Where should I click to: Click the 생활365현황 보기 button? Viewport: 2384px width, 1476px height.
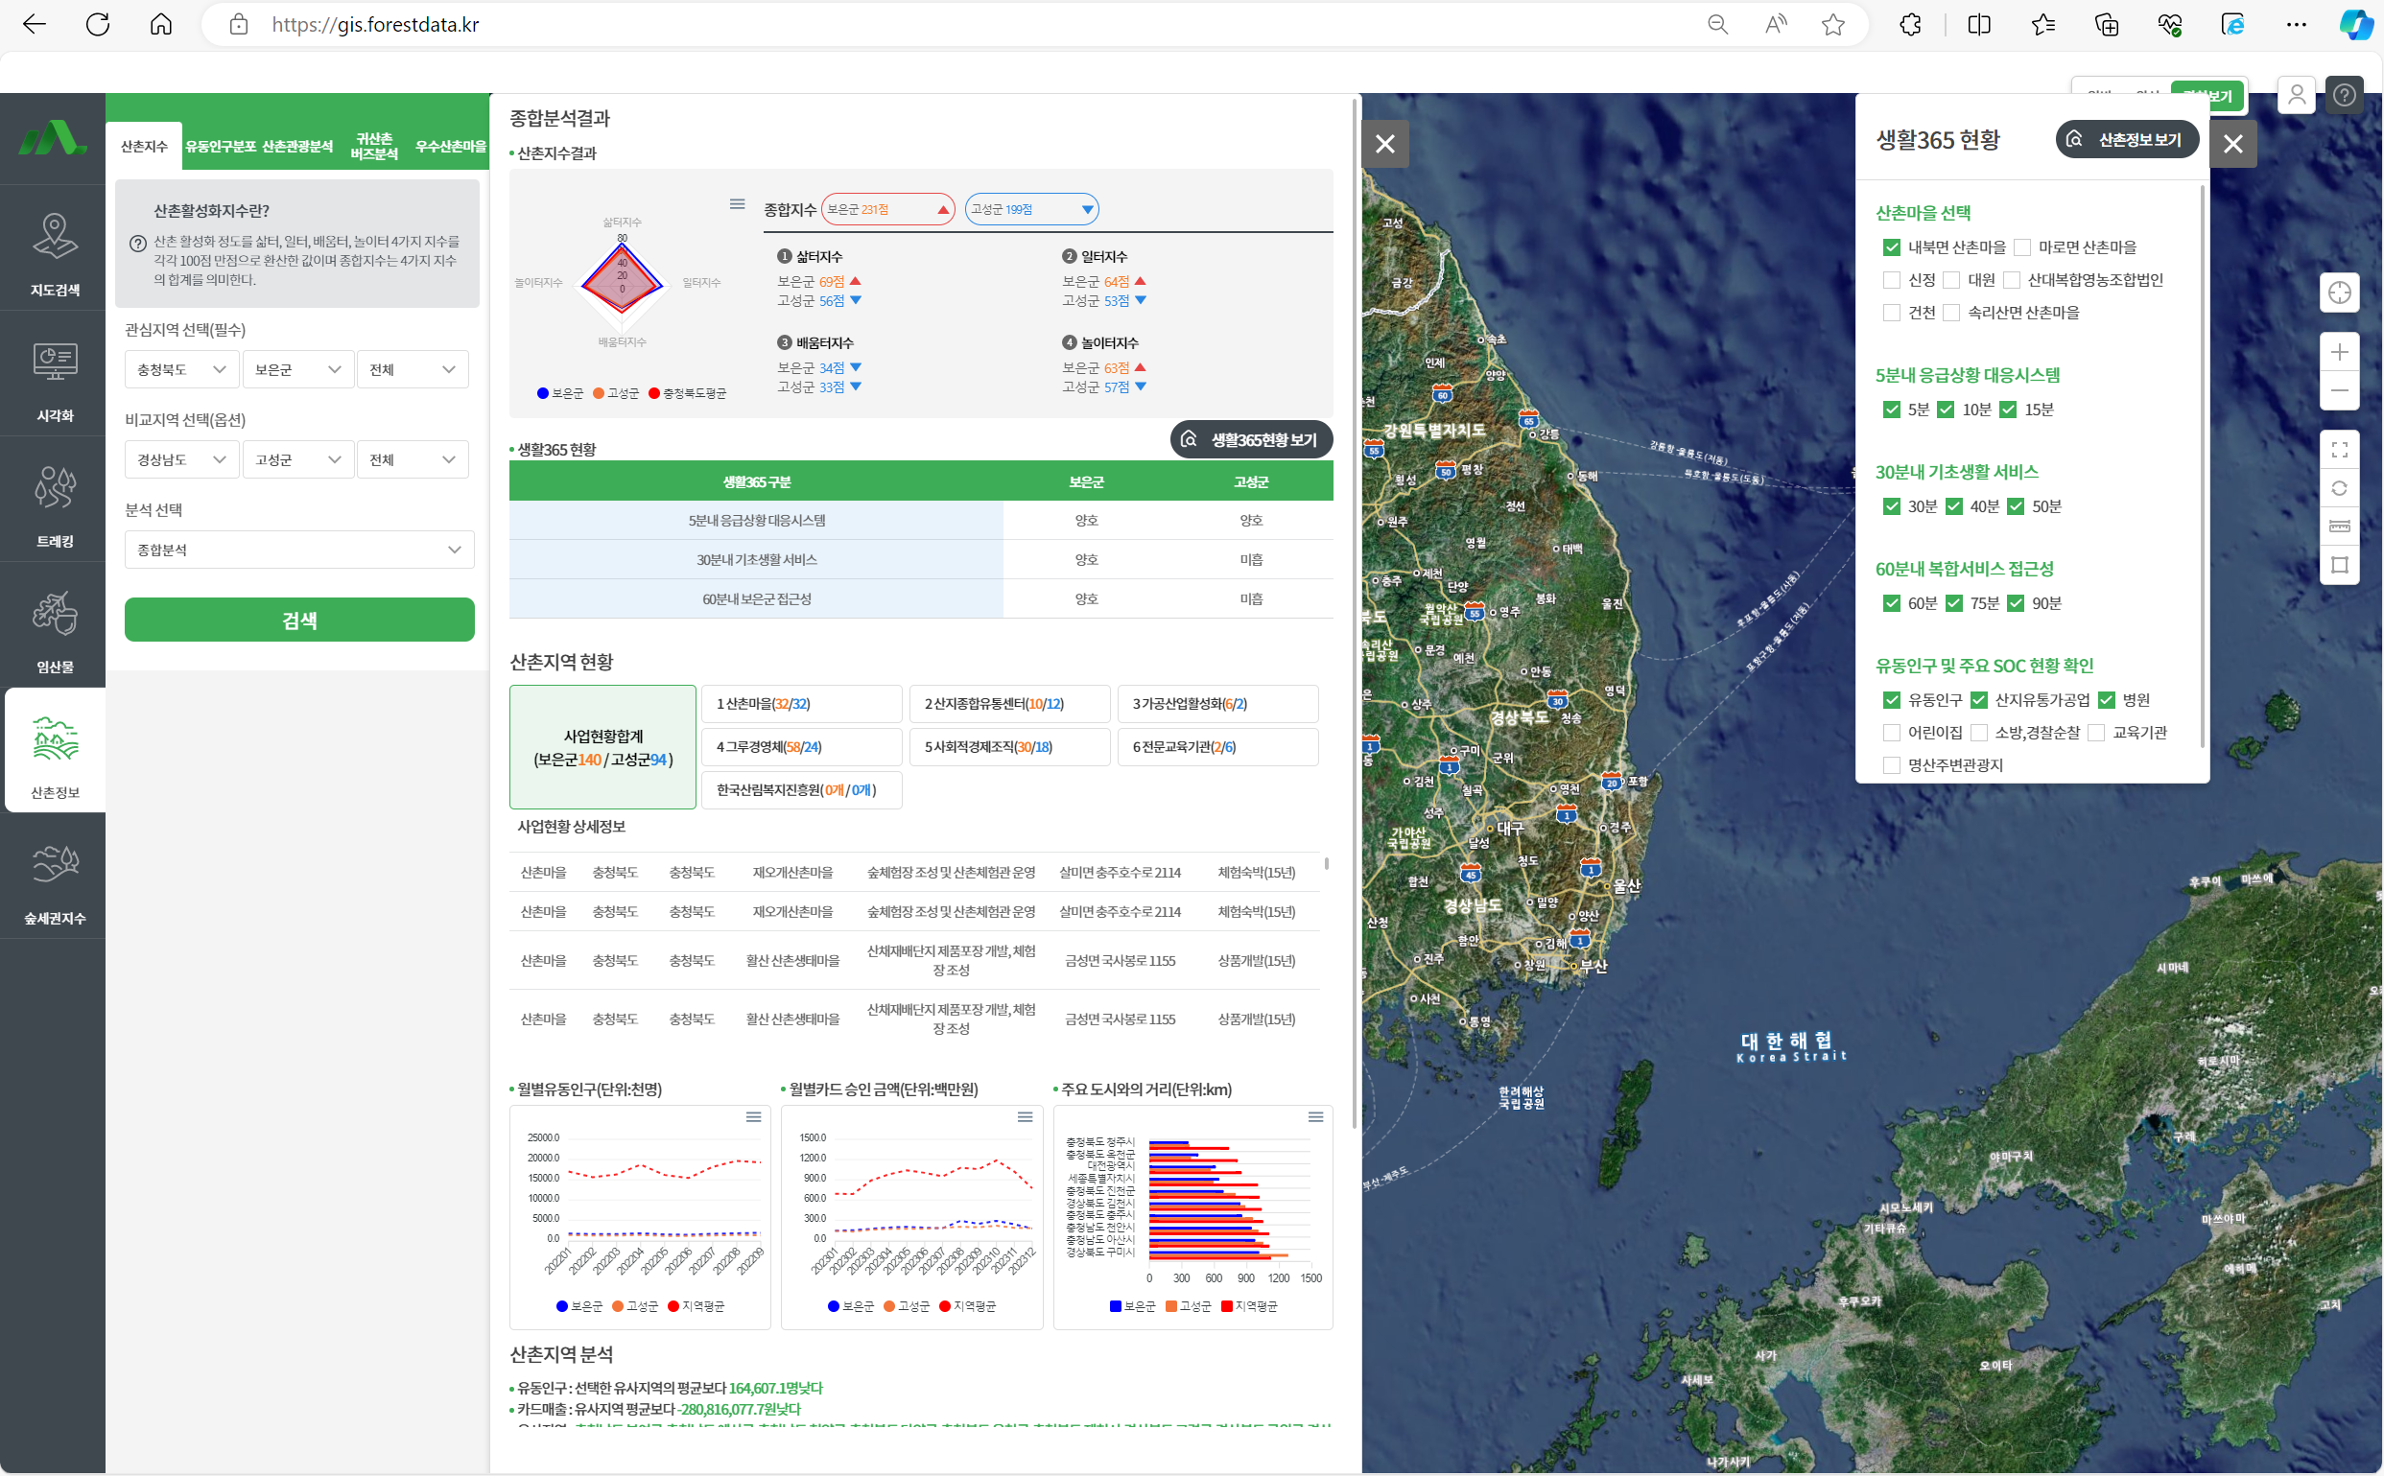click(x=1252, y=440)
